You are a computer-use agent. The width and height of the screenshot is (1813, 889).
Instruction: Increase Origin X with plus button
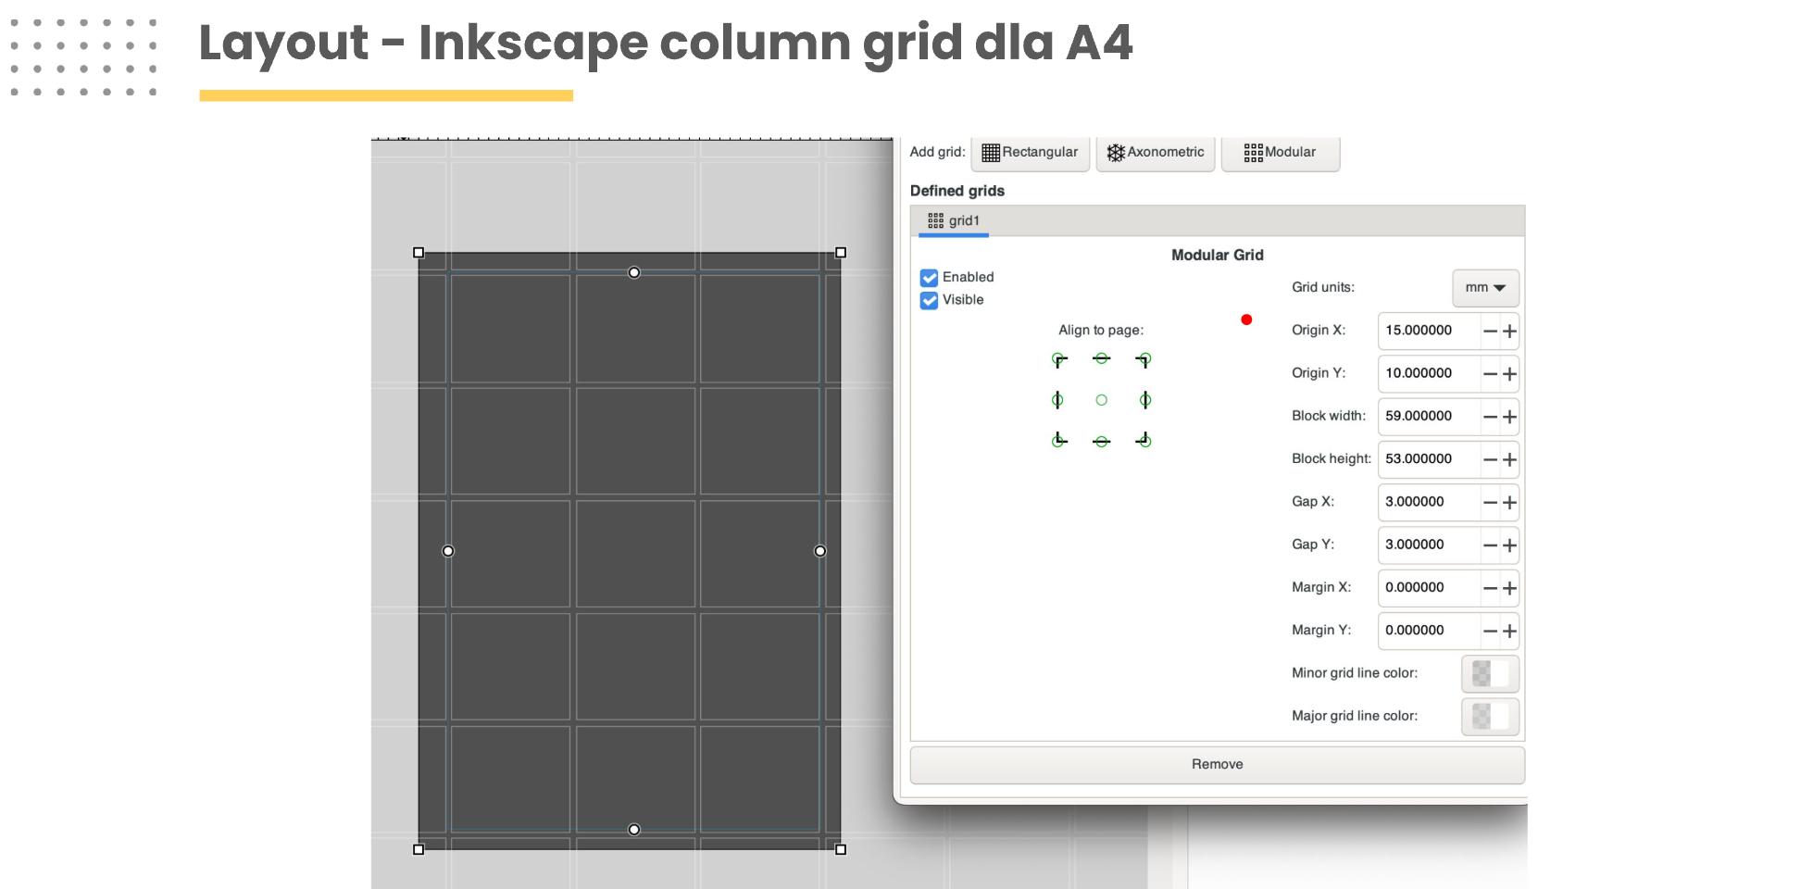(x=1509, y=332)
